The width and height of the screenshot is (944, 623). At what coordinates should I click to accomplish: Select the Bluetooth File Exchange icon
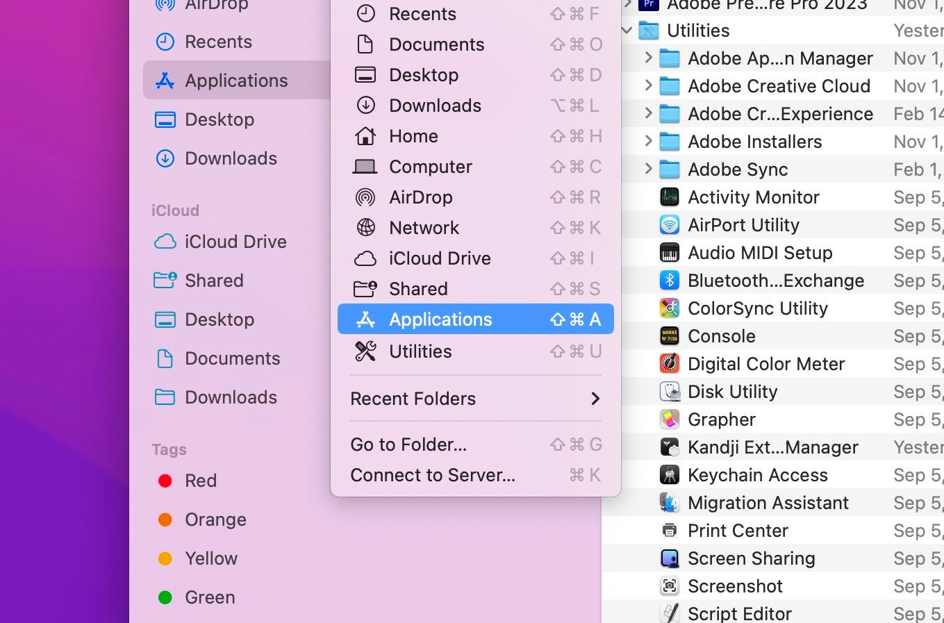[x=669, y=281]
